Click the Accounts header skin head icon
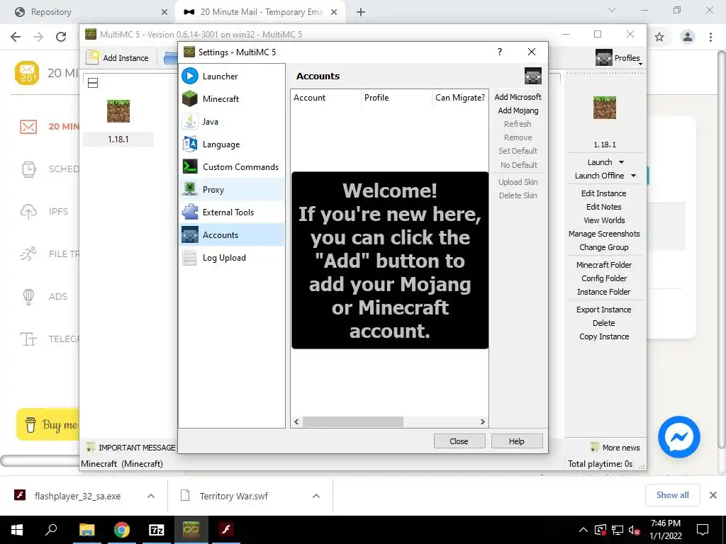The height and width of the screenshot is (544, 726). (533, 76)
